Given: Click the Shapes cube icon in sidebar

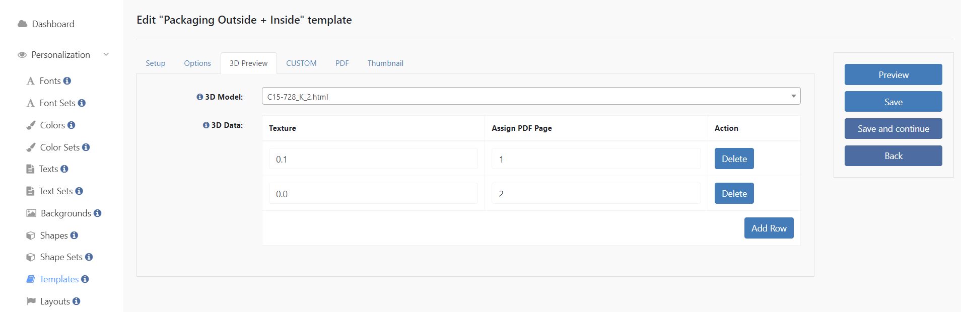Looking at the screenshot, I should coord(31,236).
